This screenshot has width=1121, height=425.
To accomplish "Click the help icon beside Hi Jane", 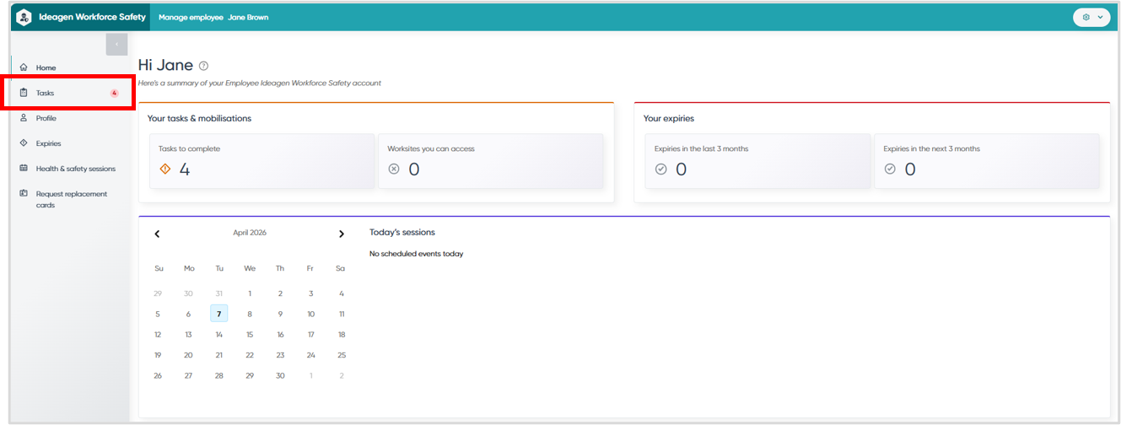I will [x=203, y=66].
